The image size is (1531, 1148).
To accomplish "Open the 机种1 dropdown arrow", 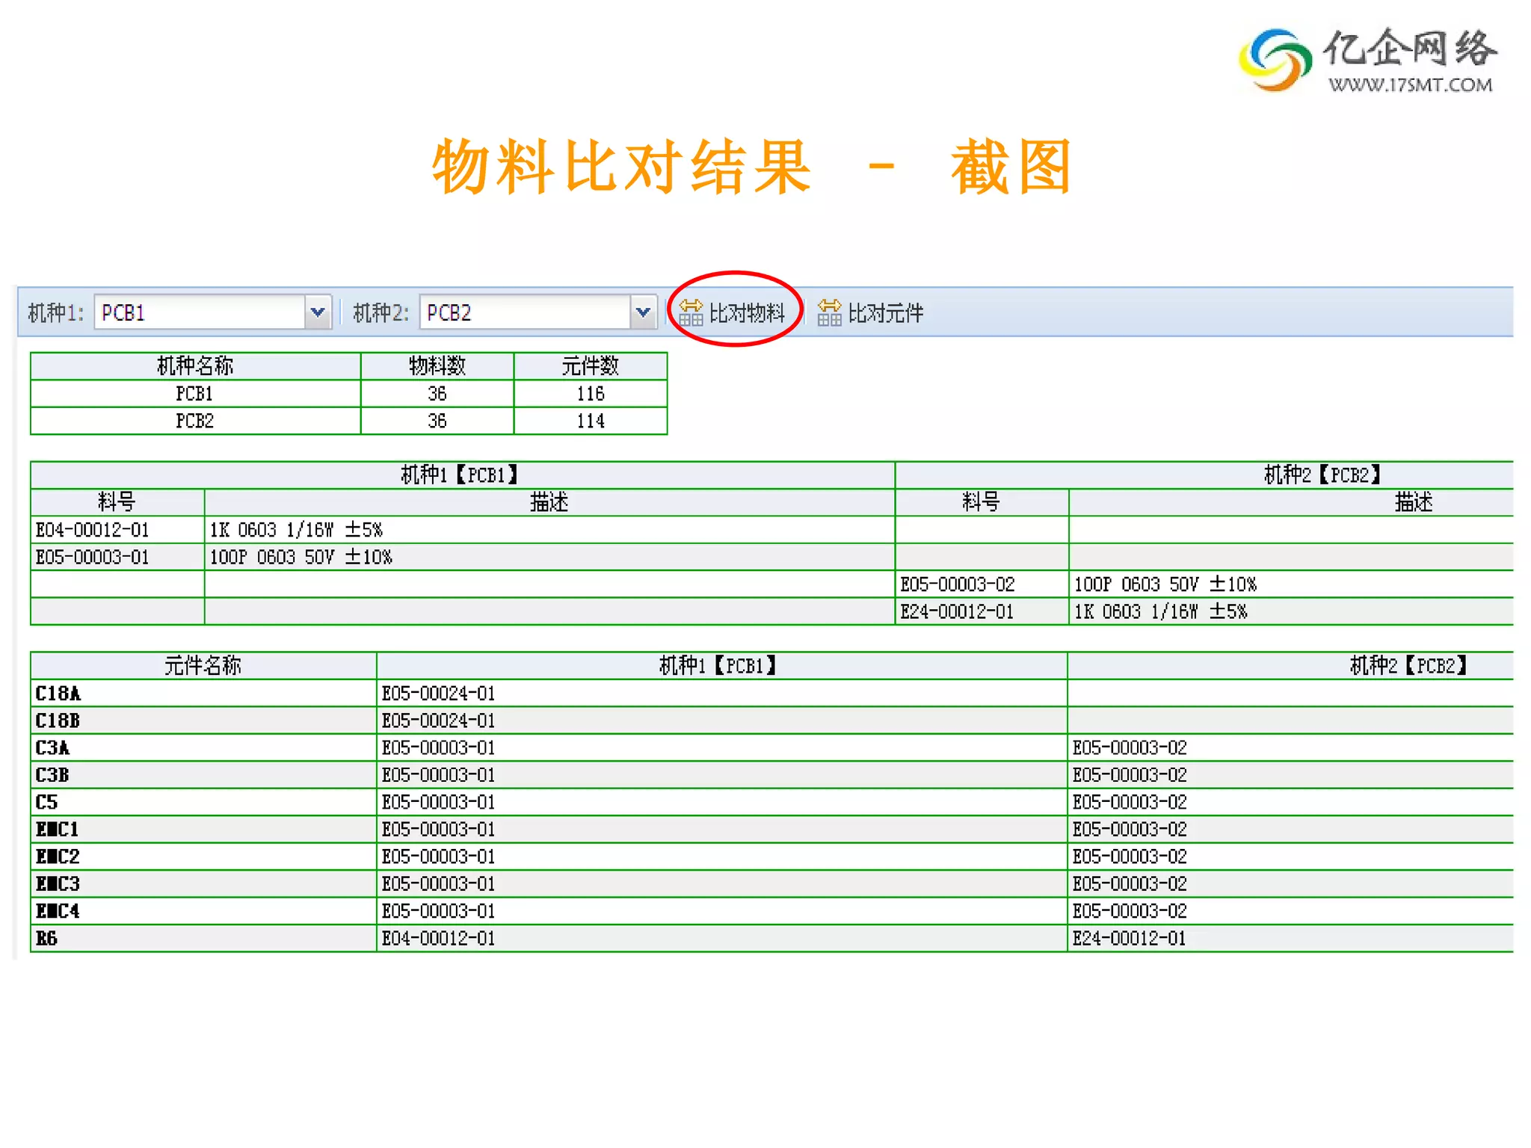I will [x=318, y=312].
